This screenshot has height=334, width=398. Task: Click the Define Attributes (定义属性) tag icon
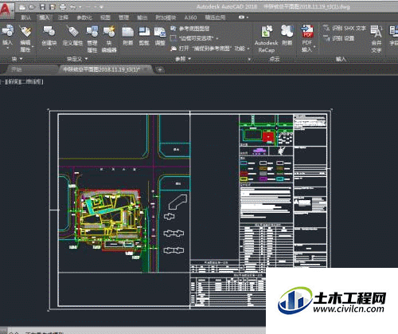[73, 31]
